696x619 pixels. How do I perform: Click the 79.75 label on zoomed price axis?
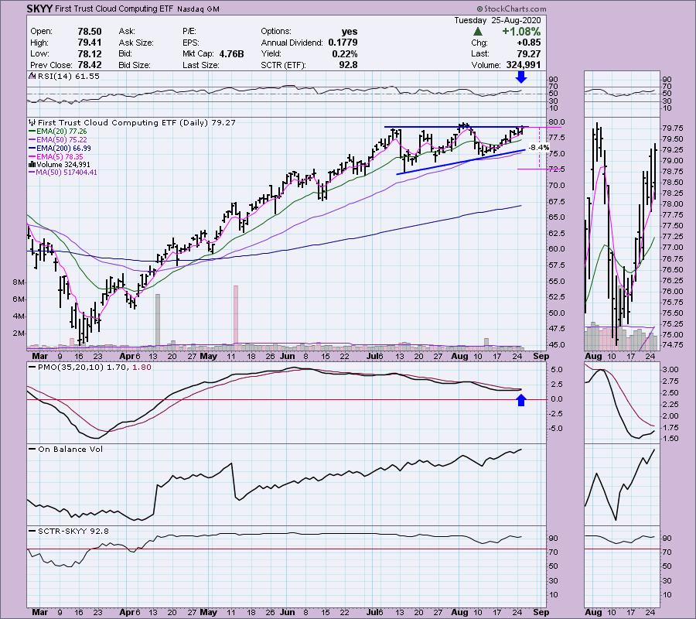(x=673, y=128)
